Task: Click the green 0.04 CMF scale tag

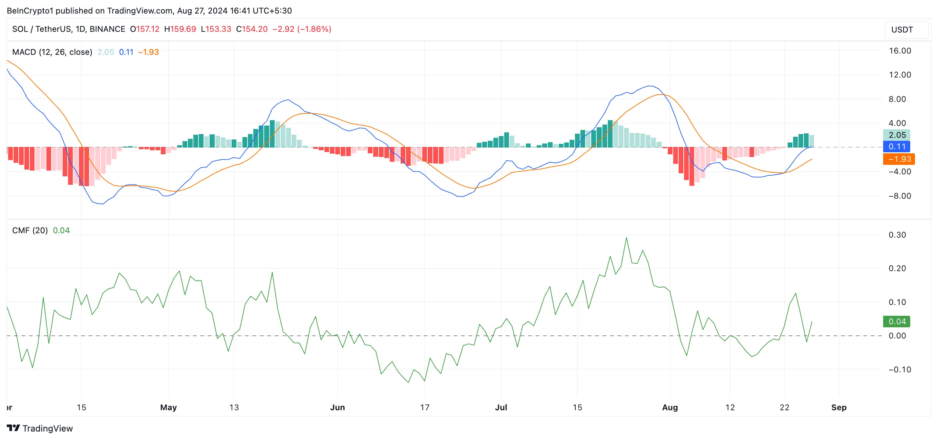Action: 897,321
